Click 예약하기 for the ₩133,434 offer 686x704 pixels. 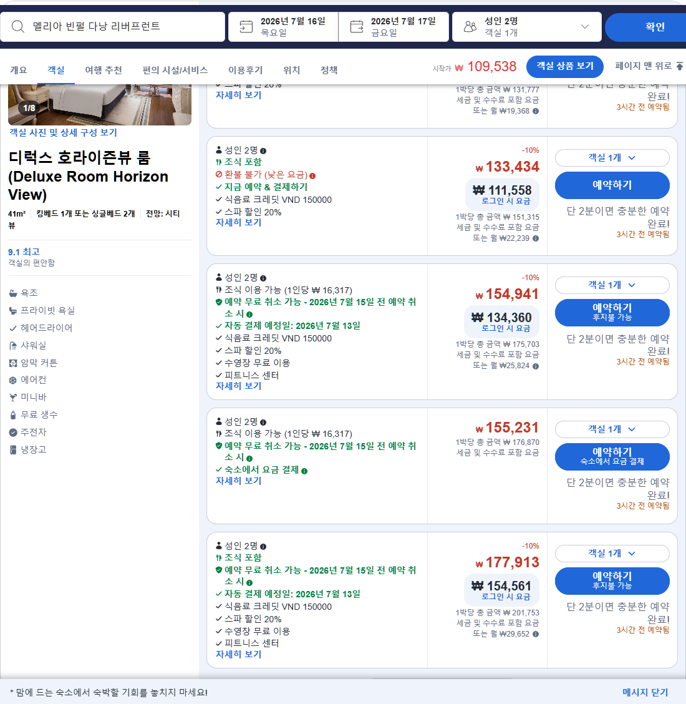click(x=612, y=185)
